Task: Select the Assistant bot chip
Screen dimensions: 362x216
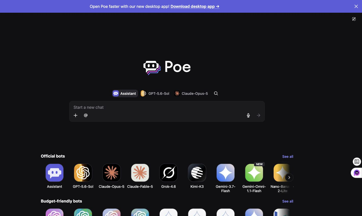Action: pos(125,94)
